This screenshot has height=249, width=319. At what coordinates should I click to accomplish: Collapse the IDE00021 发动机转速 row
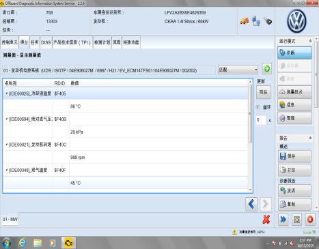coord(7,145)
